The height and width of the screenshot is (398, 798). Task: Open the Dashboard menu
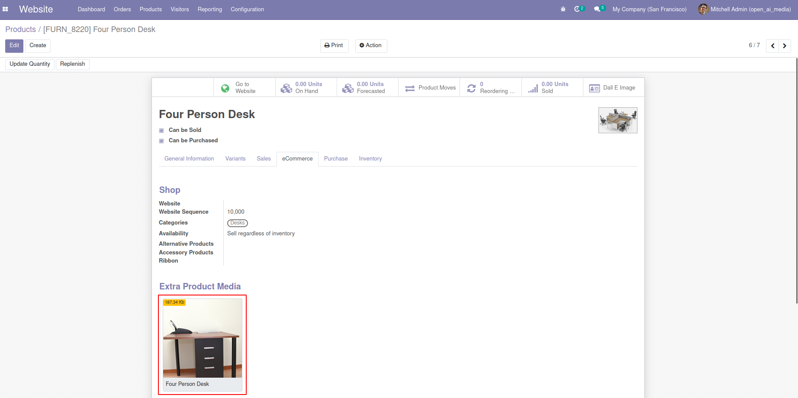point(91,9)
